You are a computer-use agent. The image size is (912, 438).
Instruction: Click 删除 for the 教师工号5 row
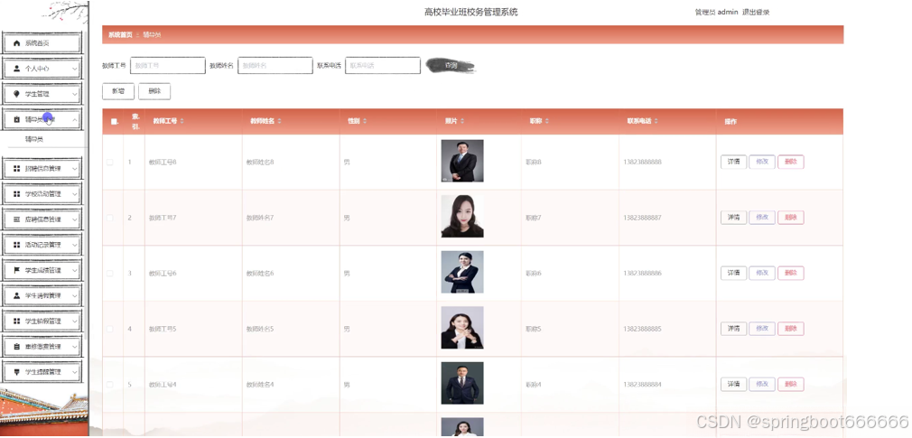(x=790, y=329)
